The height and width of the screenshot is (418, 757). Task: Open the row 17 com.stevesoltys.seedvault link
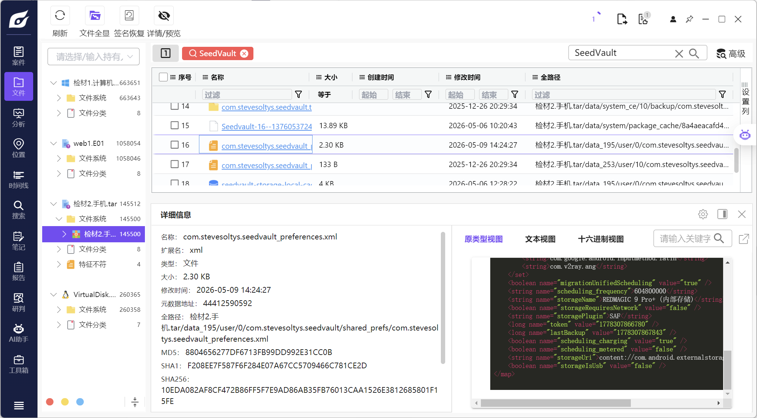(267, 165)
